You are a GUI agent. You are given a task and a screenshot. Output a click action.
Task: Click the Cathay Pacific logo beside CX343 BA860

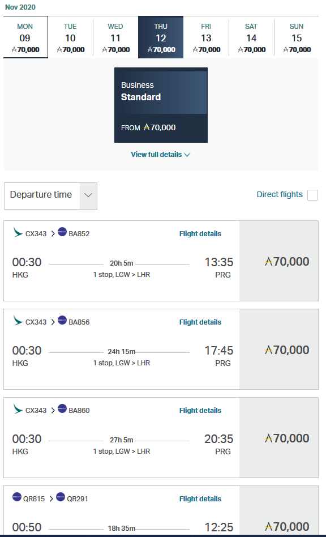click(18, 408)
